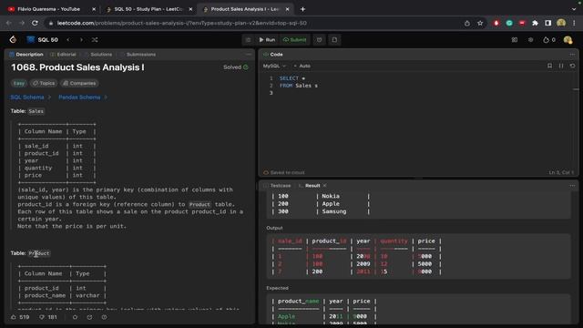Open result panel more options
This screenshot has height=328, width=583.
[572, 185]
